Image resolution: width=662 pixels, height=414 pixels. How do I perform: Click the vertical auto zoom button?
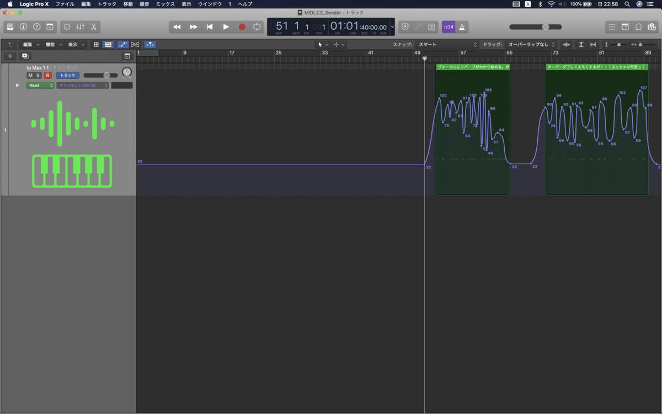[x=581, y=44]
